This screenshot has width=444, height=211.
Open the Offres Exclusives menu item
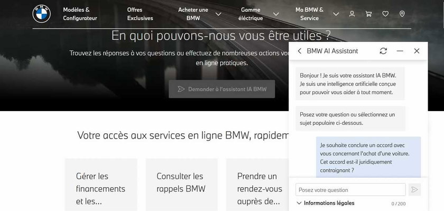140,14
